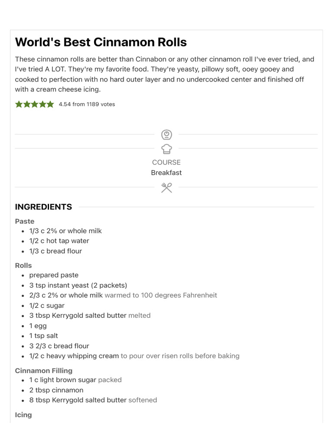Click the COURSE heading

pyautogui.click(x=166, y=162)
